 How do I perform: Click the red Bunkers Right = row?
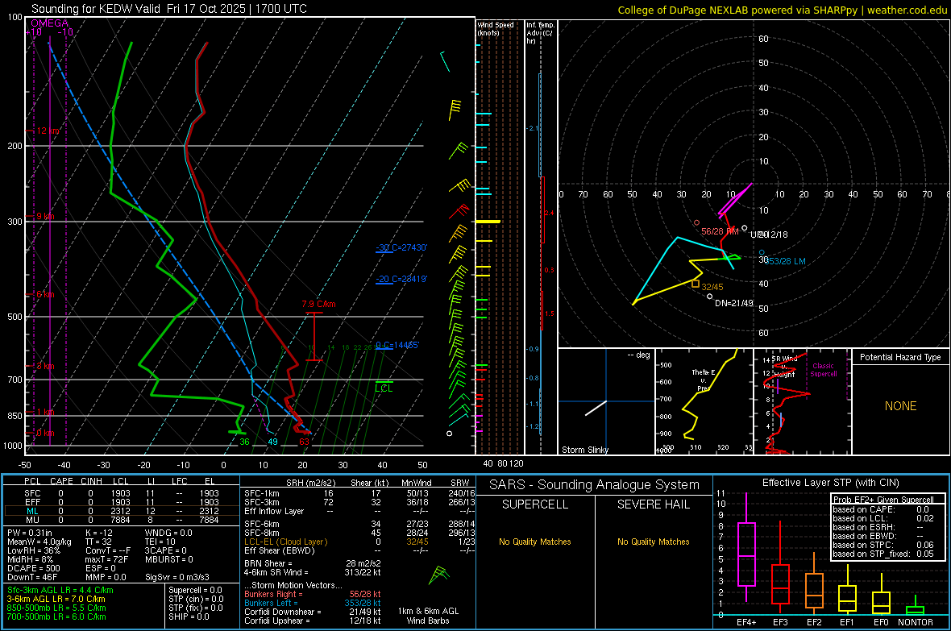(x=313, y=594)
